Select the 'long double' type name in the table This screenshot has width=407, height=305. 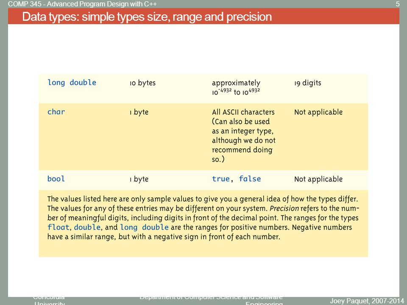point(72,83)
